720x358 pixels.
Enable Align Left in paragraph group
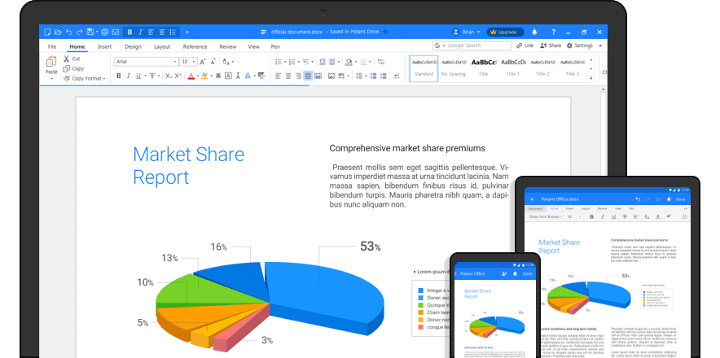click(x=279, y=76)
